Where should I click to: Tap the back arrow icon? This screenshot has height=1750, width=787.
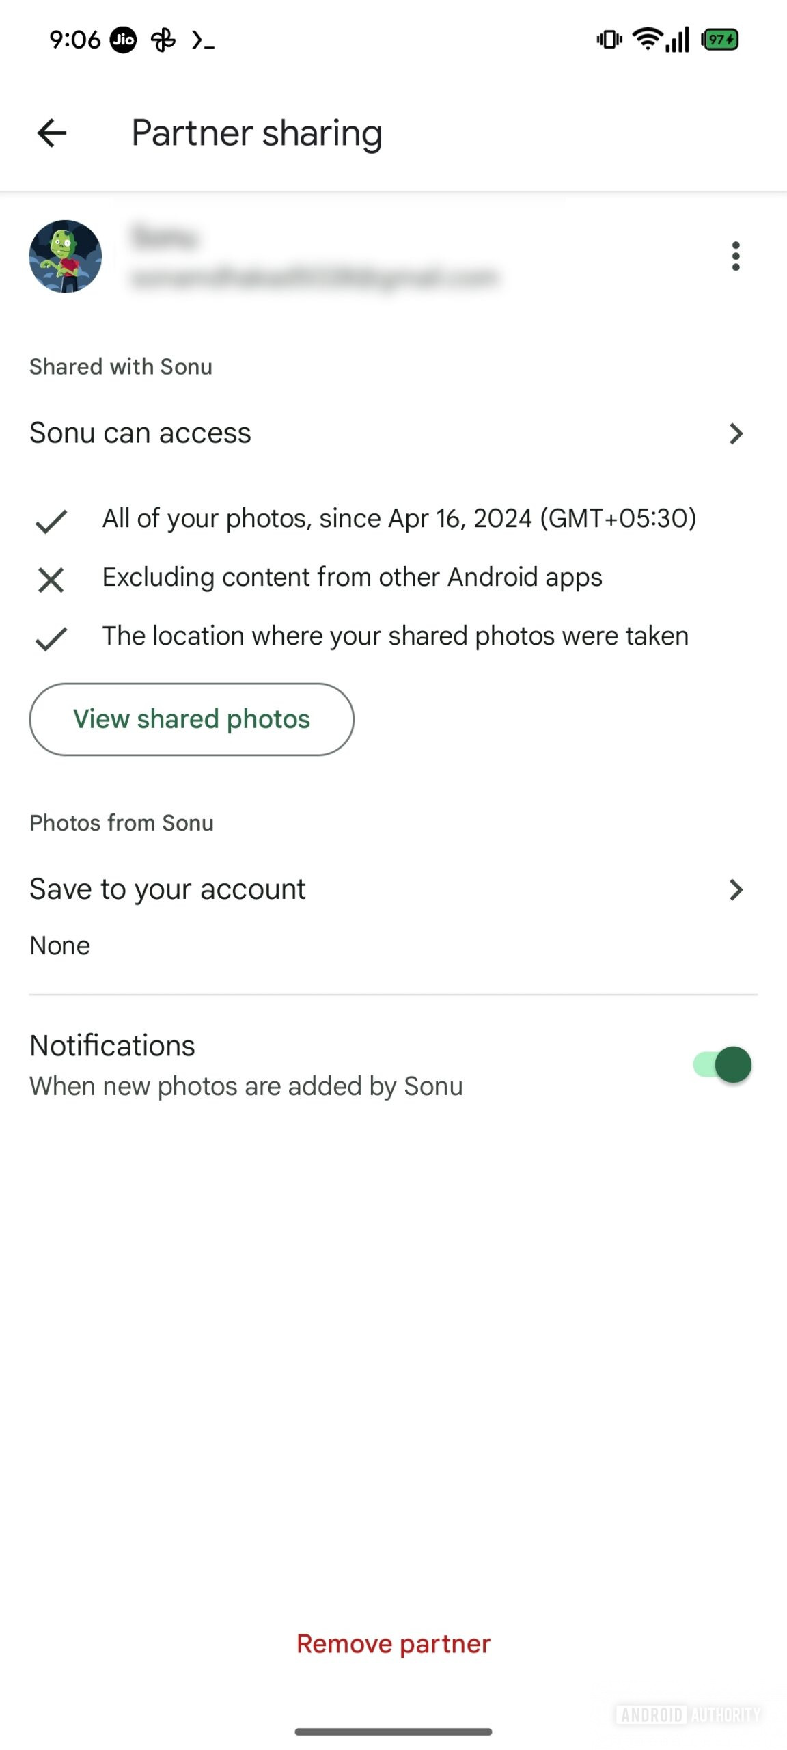tap(52, 133)
